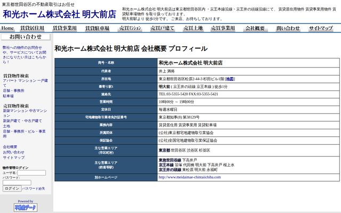Open サイトマップ in the top navigation
The height and width of the screenshot is (213, 341).
tap(321, 28)
